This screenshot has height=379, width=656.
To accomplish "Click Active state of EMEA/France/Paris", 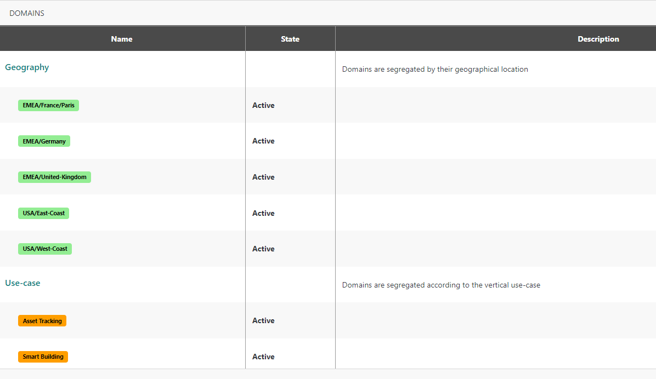I will [x=263, y=105].
